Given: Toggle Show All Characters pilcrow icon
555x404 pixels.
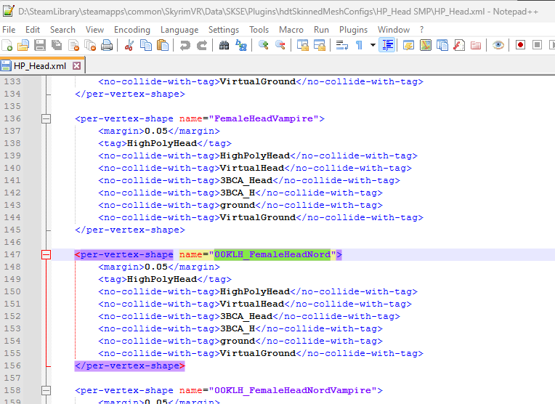Looking at the screenshot, I should coord(359,45).
